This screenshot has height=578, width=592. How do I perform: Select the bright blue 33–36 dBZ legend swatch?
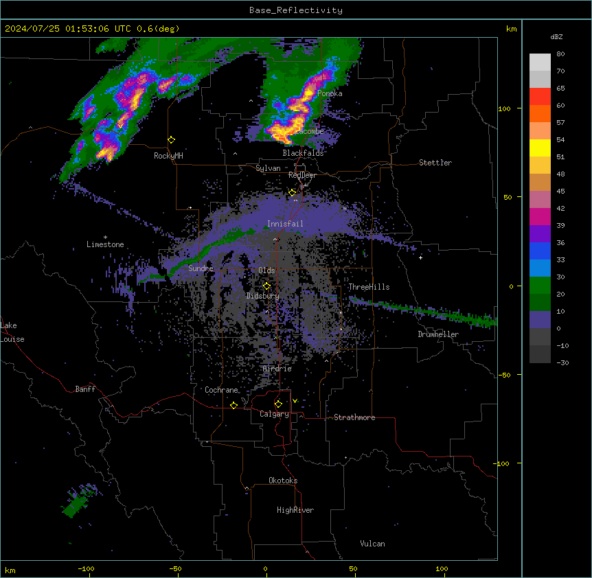coord(540,251)
